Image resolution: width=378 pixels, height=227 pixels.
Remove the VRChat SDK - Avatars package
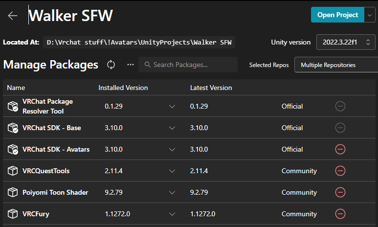340,149
